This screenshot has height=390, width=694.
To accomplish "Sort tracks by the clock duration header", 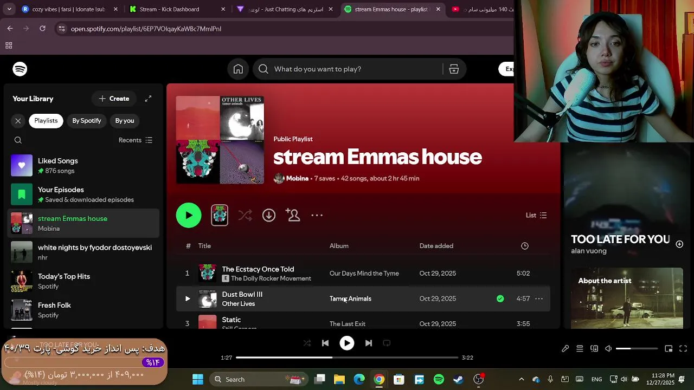I will 525,246.
